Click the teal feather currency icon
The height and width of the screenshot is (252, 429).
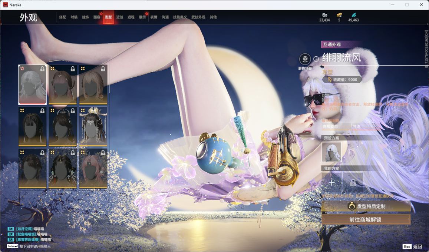coord(353,15)
